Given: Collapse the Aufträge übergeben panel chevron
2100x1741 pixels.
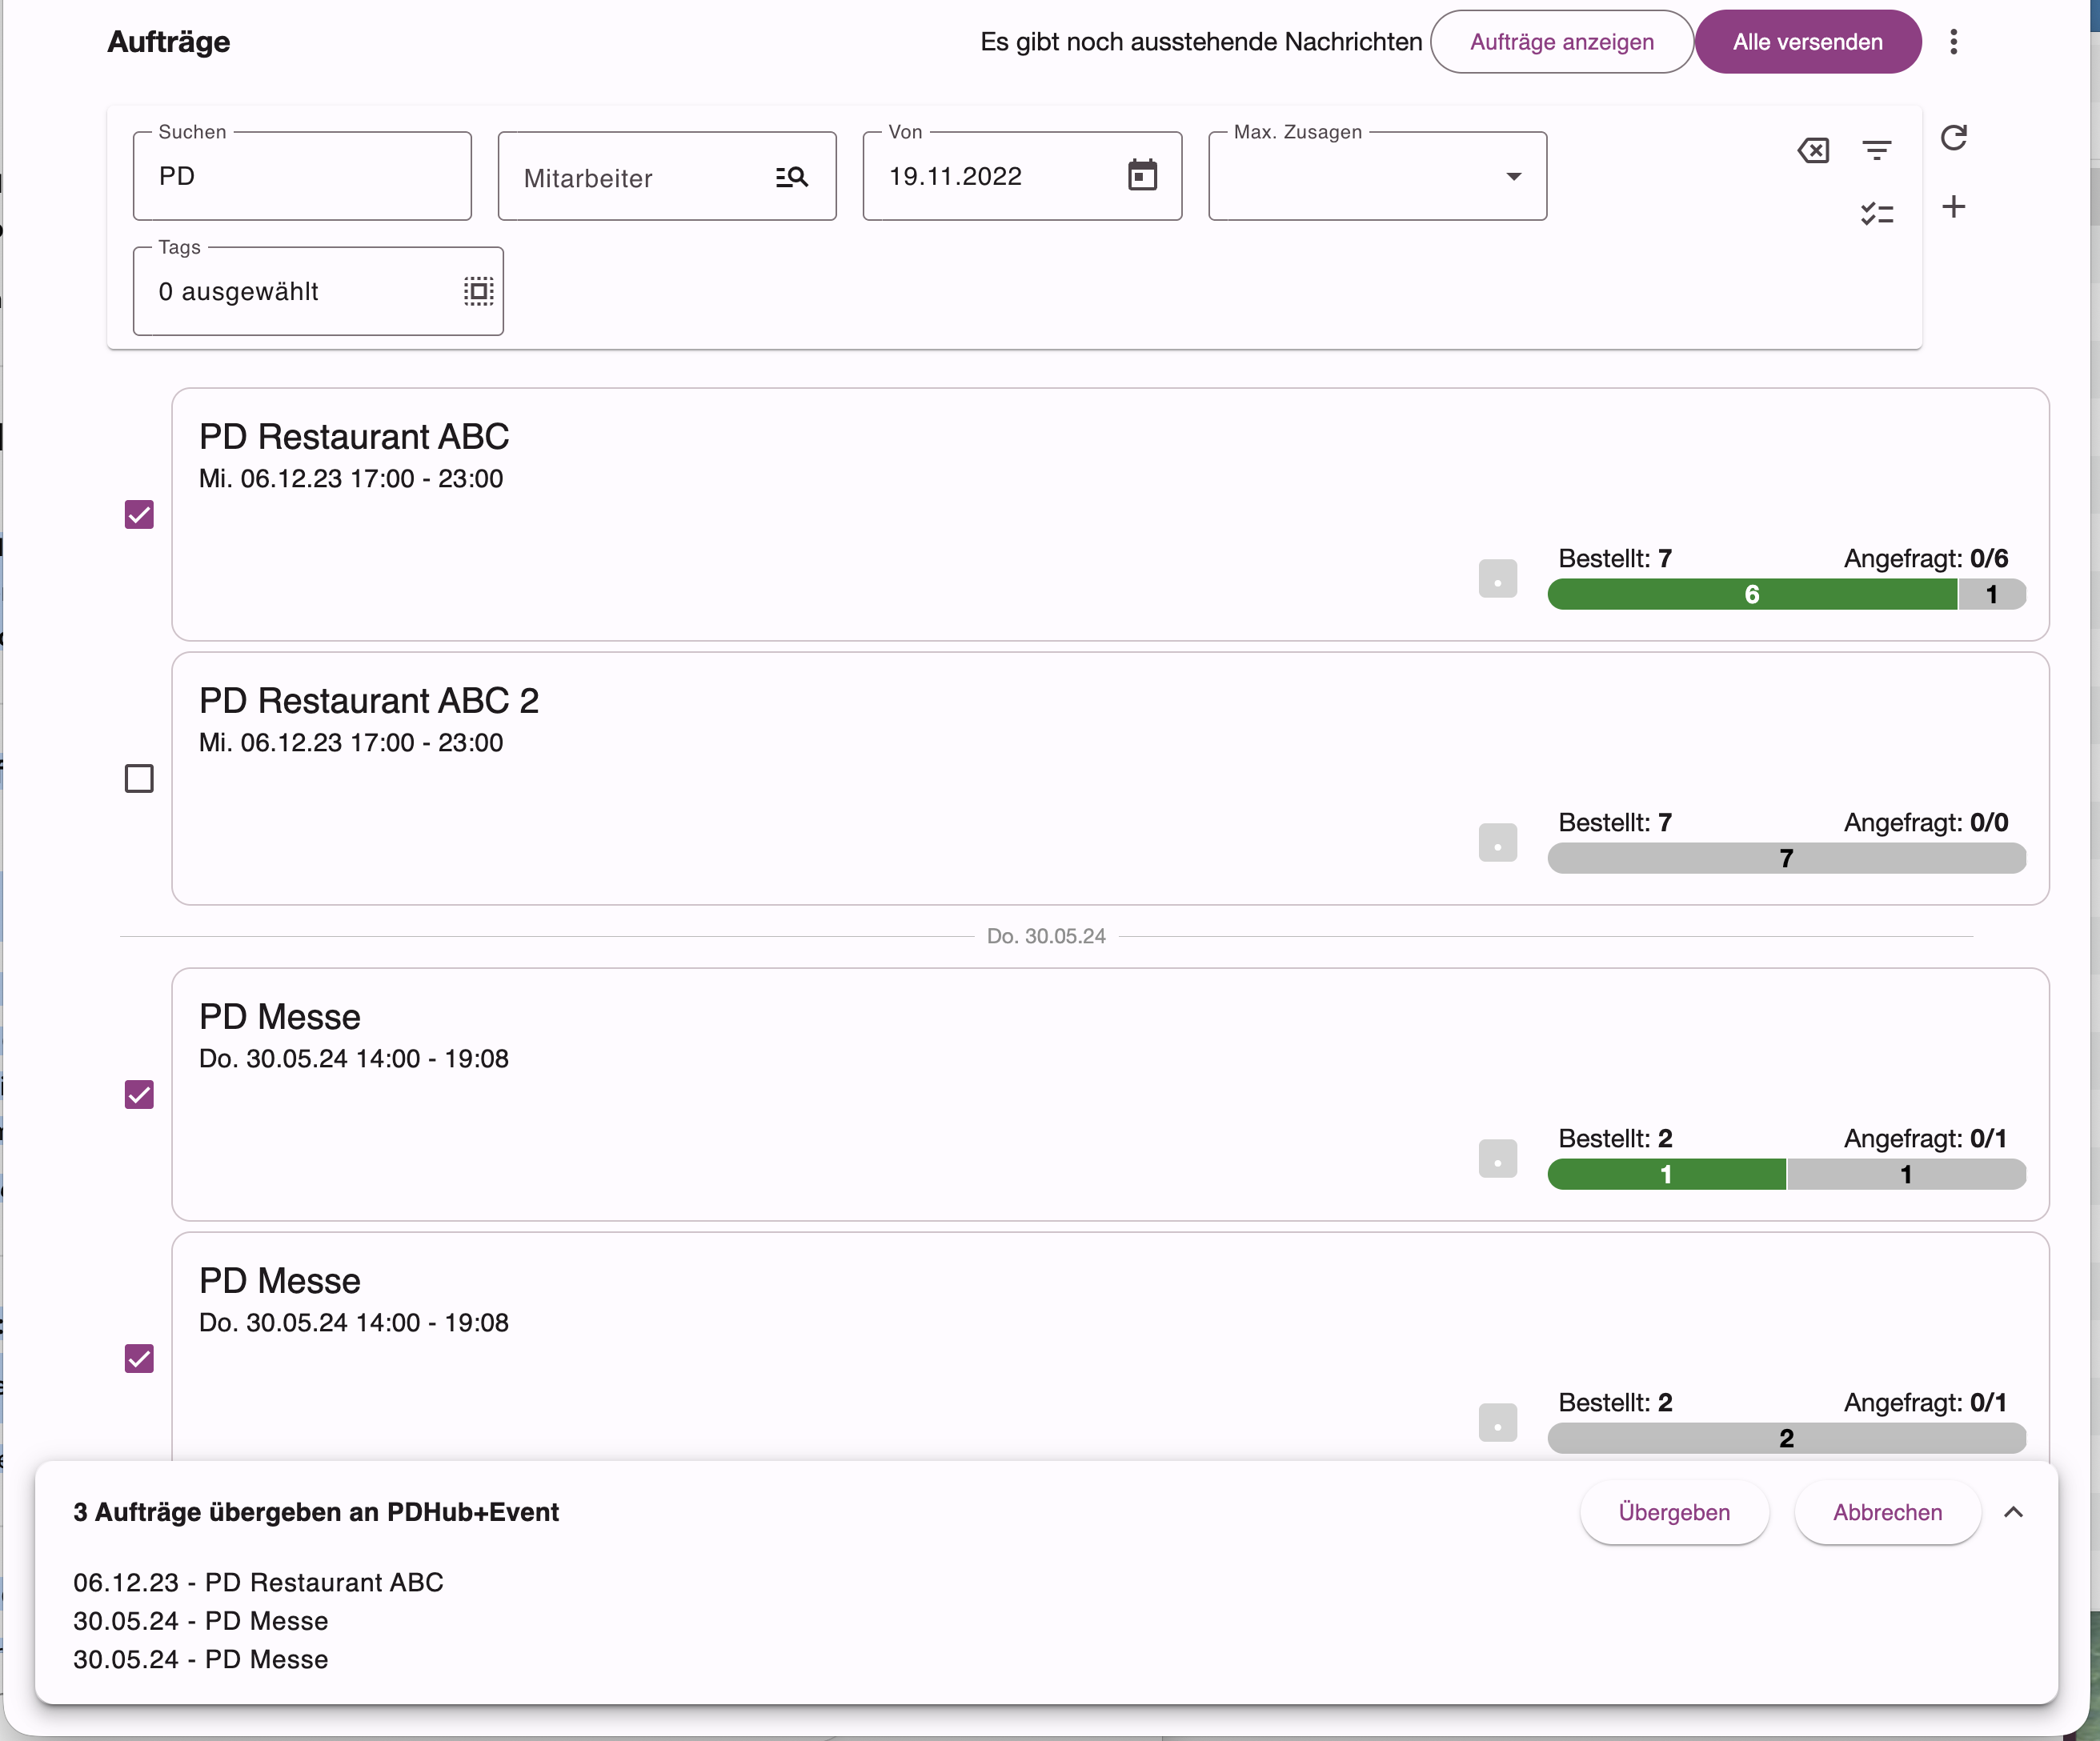Looking at the screenshot, I should (x=2013, y=1512).
